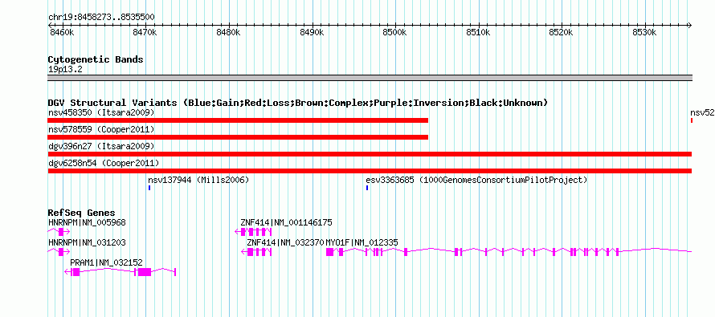715x317 pixels.
Task: Open the nsv137944 (Mills2006) label
Action: 198,180
